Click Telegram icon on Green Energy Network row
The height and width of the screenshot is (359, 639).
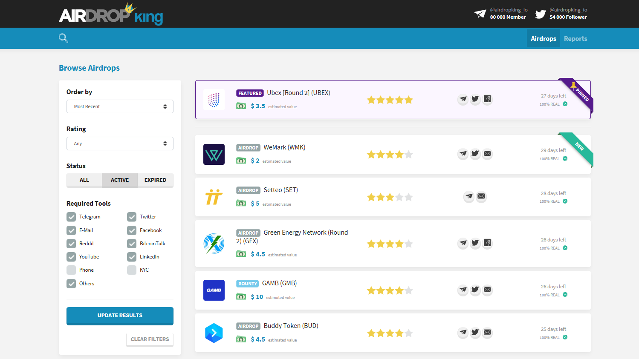463,243
